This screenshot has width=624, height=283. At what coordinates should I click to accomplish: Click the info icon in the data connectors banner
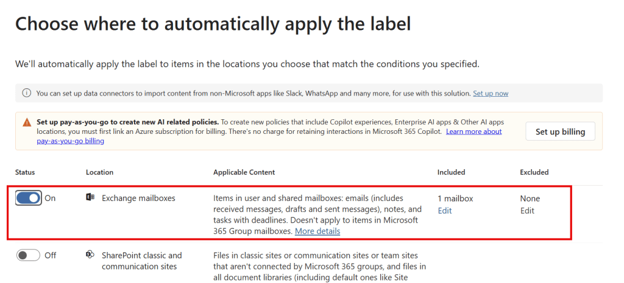(x=27, y=93)
